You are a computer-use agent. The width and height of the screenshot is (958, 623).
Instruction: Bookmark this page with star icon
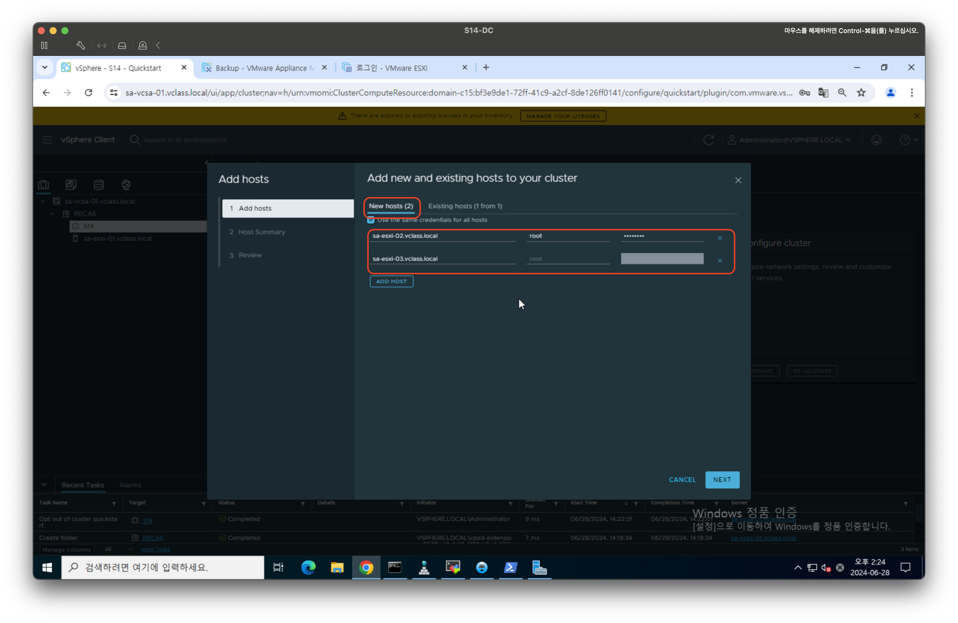pos(861,93)
